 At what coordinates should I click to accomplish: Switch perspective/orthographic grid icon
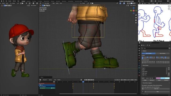click(x=136, y=23)
